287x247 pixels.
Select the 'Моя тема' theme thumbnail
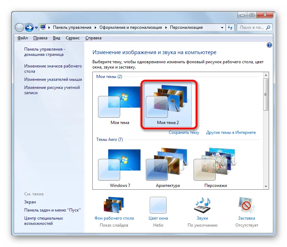(x=120, y=105)
